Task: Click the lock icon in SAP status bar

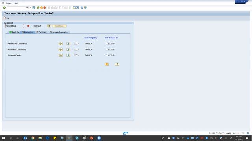Action: pos(248,133)
